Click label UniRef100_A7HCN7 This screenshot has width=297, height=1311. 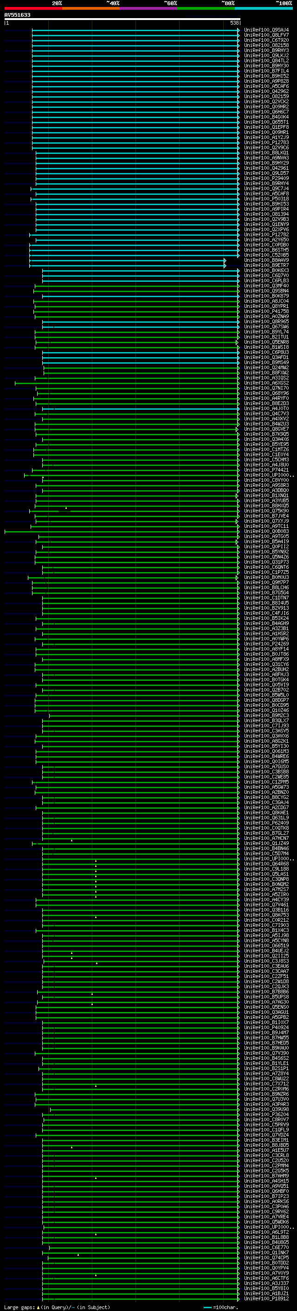pyautogui.click(x=266, y=838)
